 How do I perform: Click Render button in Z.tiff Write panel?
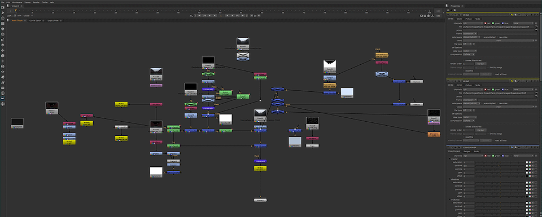[x=480, y=130]
